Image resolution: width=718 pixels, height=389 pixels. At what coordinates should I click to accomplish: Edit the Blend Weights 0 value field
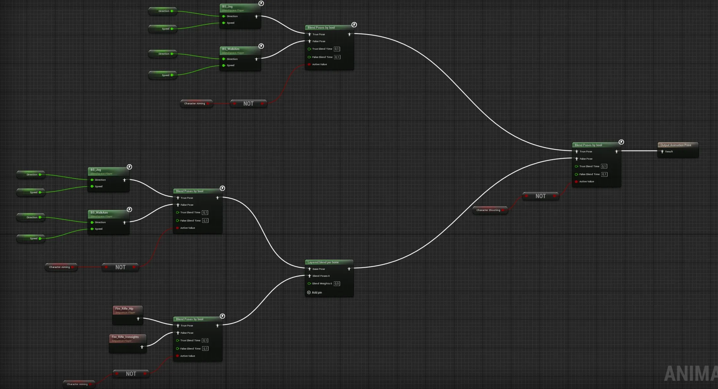click(x=337, y=284)
